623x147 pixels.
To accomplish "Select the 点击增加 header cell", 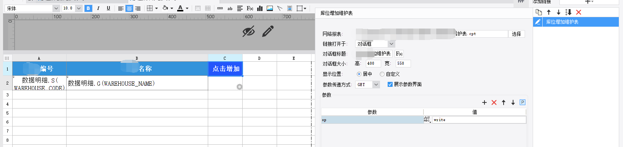I will [225, 69].
